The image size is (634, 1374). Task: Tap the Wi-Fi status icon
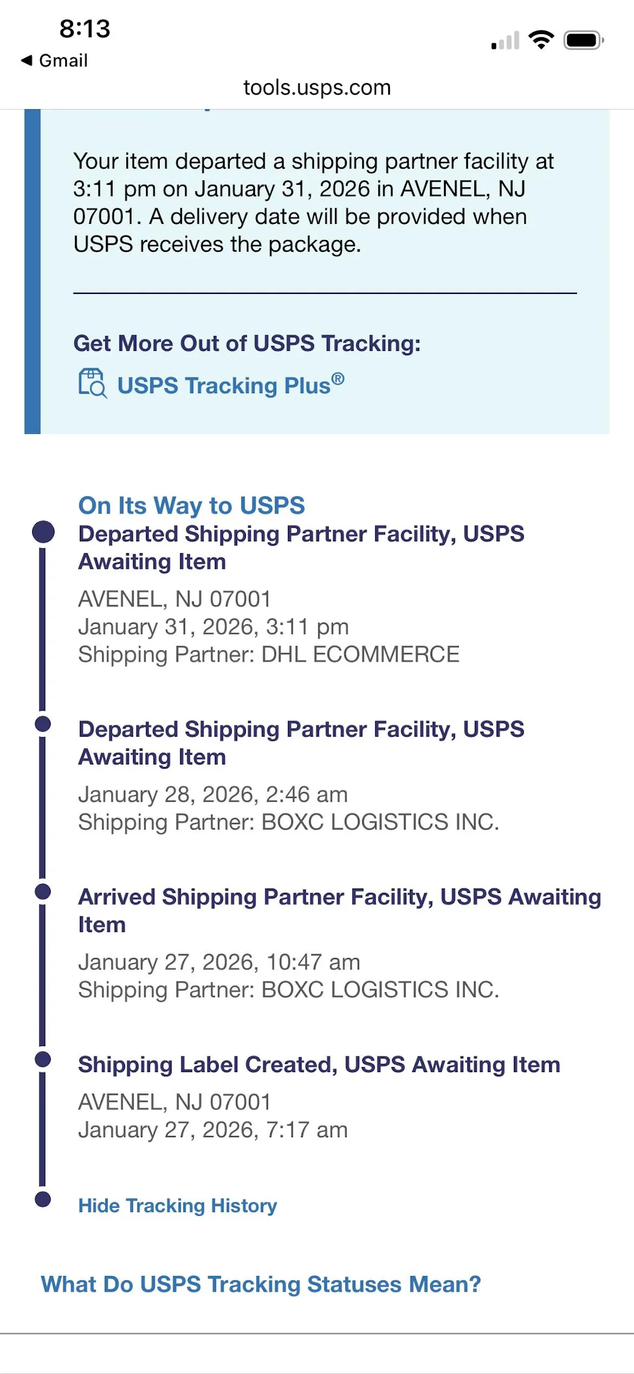point(541,40)
